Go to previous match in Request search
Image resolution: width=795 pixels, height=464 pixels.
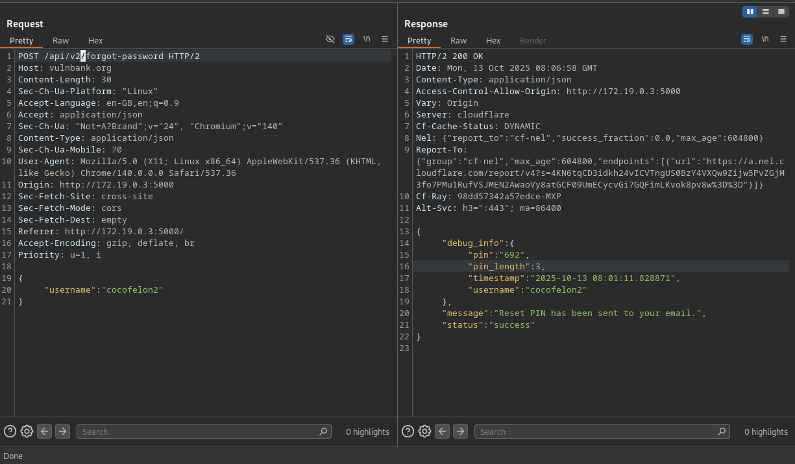44,432
